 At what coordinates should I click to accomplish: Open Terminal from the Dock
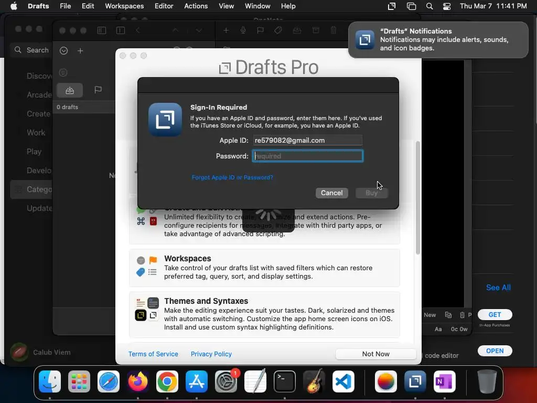point(285,381)
